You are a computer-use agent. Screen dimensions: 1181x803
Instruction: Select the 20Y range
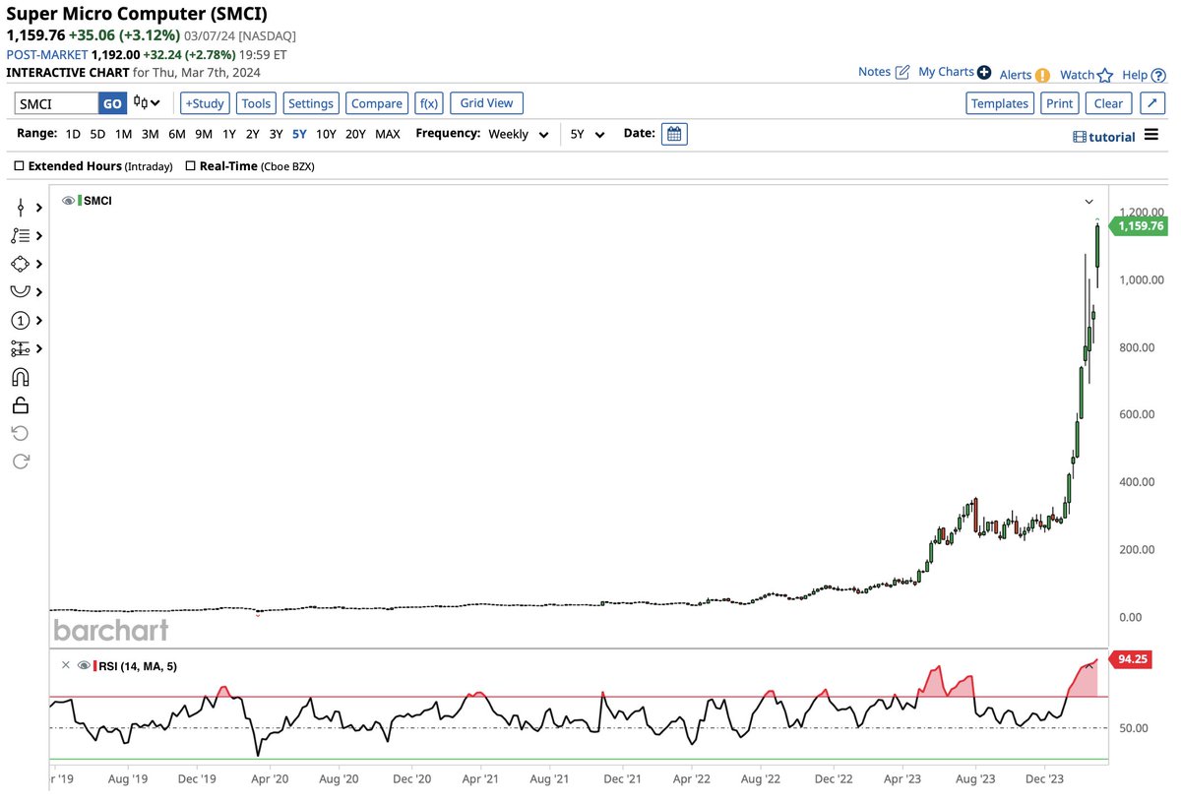click(x=355, y=134)
